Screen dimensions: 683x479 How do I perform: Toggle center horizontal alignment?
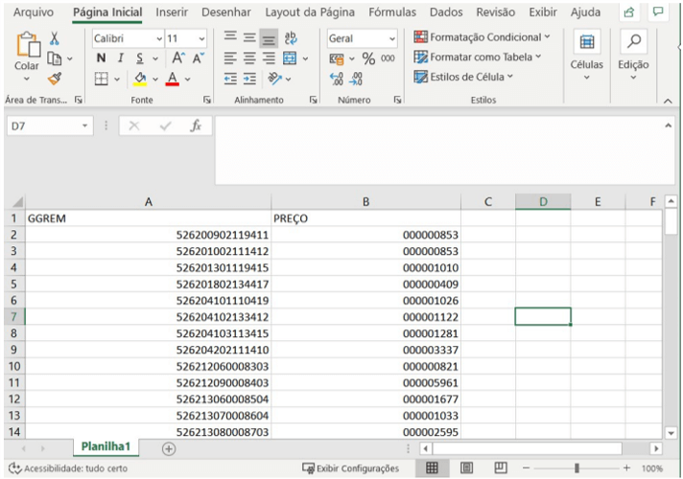pyautogui.click(x=251, y=59)
